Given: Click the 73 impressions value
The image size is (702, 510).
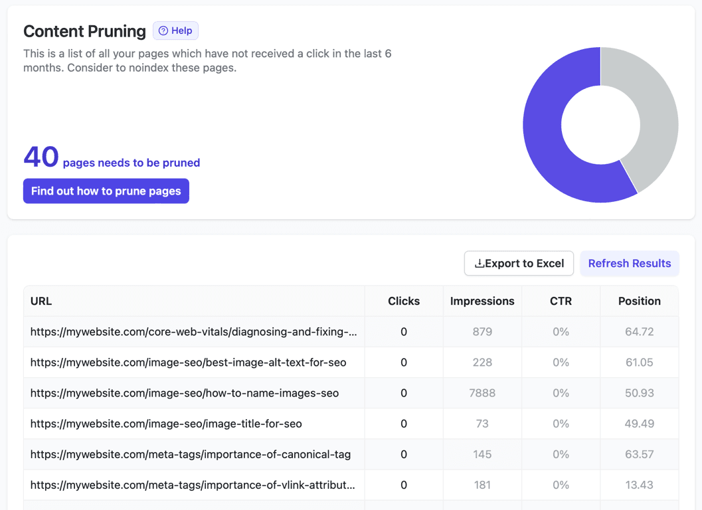Looking at the screenshot, I should pyautogui.click(x=482, y=424).
